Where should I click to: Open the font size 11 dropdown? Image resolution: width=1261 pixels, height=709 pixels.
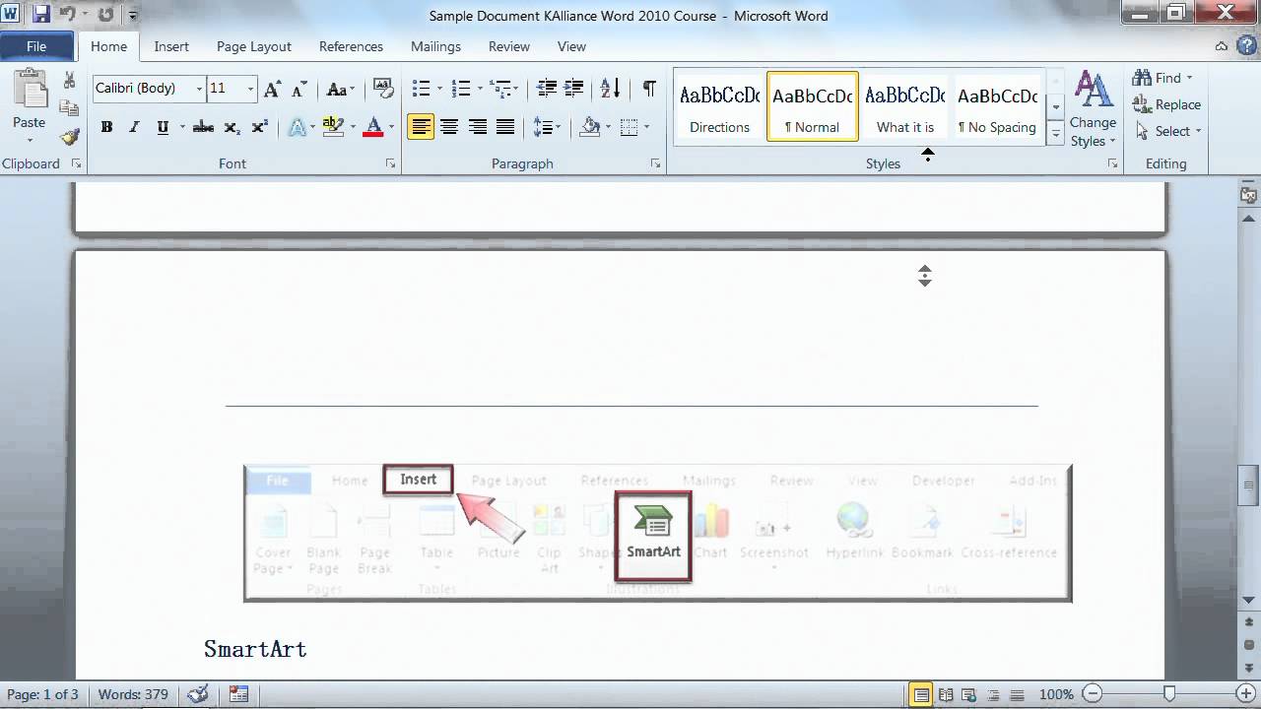click(x=250, y=89)
